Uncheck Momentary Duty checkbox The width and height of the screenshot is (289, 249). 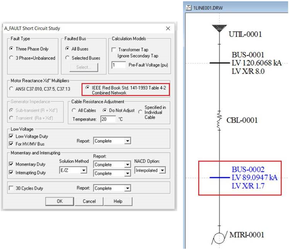coord(12,164)
